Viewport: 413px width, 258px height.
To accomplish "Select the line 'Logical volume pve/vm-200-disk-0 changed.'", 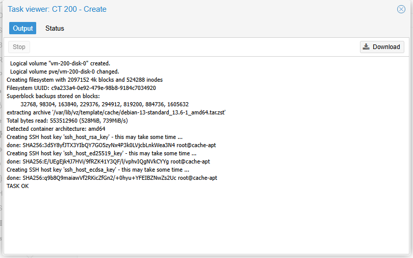I will coord(65,72).
